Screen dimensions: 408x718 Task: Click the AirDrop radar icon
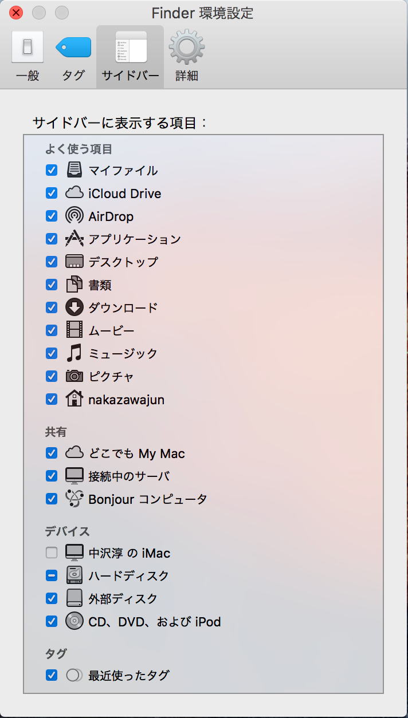pos(74,216)
